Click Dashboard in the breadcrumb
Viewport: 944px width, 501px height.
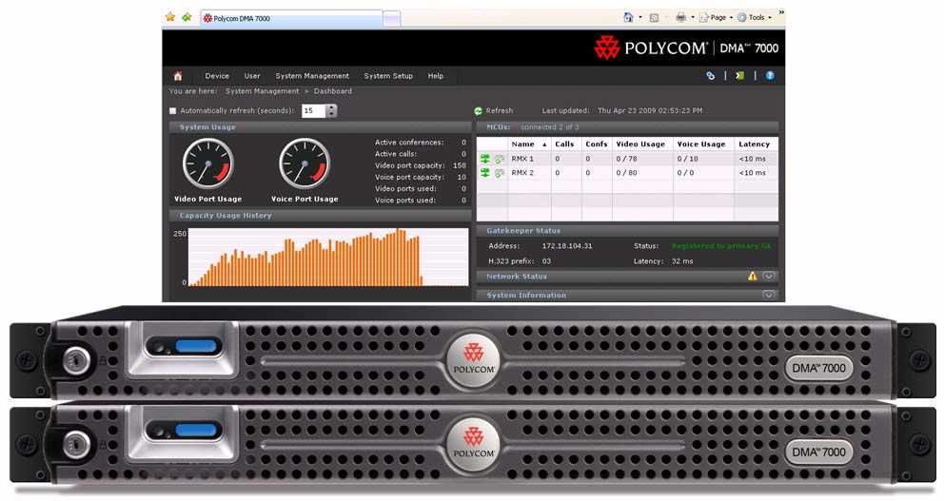pyautogui.click(x=332, y=91)
